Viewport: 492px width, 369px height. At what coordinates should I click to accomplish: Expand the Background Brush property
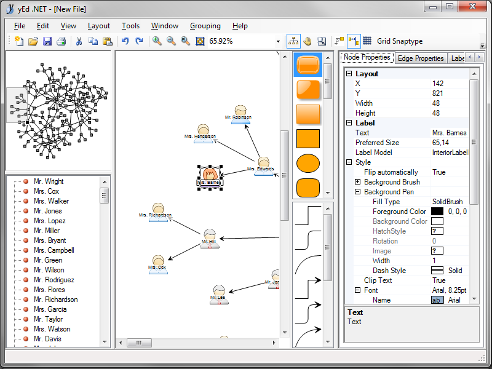[x=357, y=182]
